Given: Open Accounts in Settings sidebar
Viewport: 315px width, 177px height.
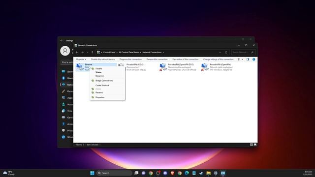Looking at the screenshot, I should click(x=67, y=104).
